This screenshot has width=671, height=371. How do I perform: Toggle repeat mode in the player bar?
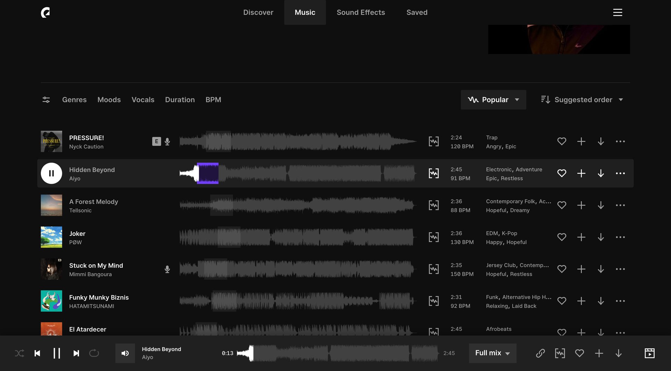94,353
